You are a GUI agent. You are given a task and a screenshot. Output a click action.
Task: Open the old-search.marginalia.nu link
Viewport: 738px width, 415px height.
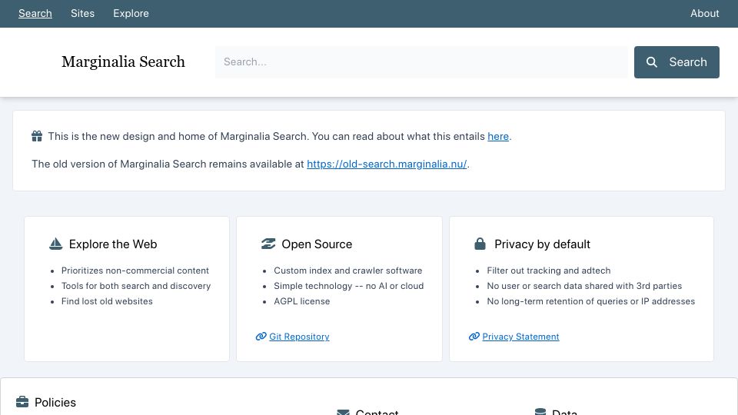point(387,164)
